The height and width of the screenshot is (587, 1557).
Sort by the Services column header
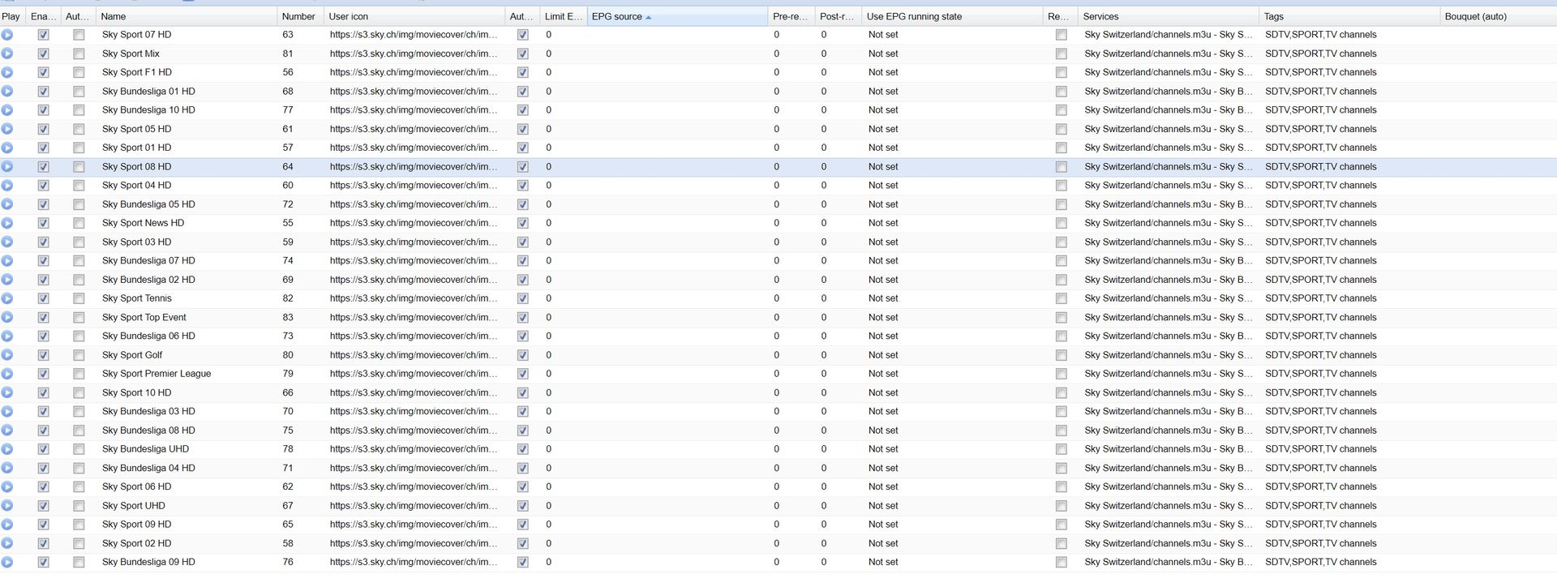1168,16
